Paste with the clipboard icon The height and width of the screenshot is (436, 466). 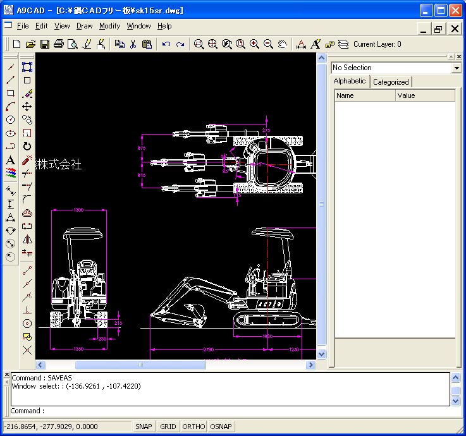(x=147, y=44)
